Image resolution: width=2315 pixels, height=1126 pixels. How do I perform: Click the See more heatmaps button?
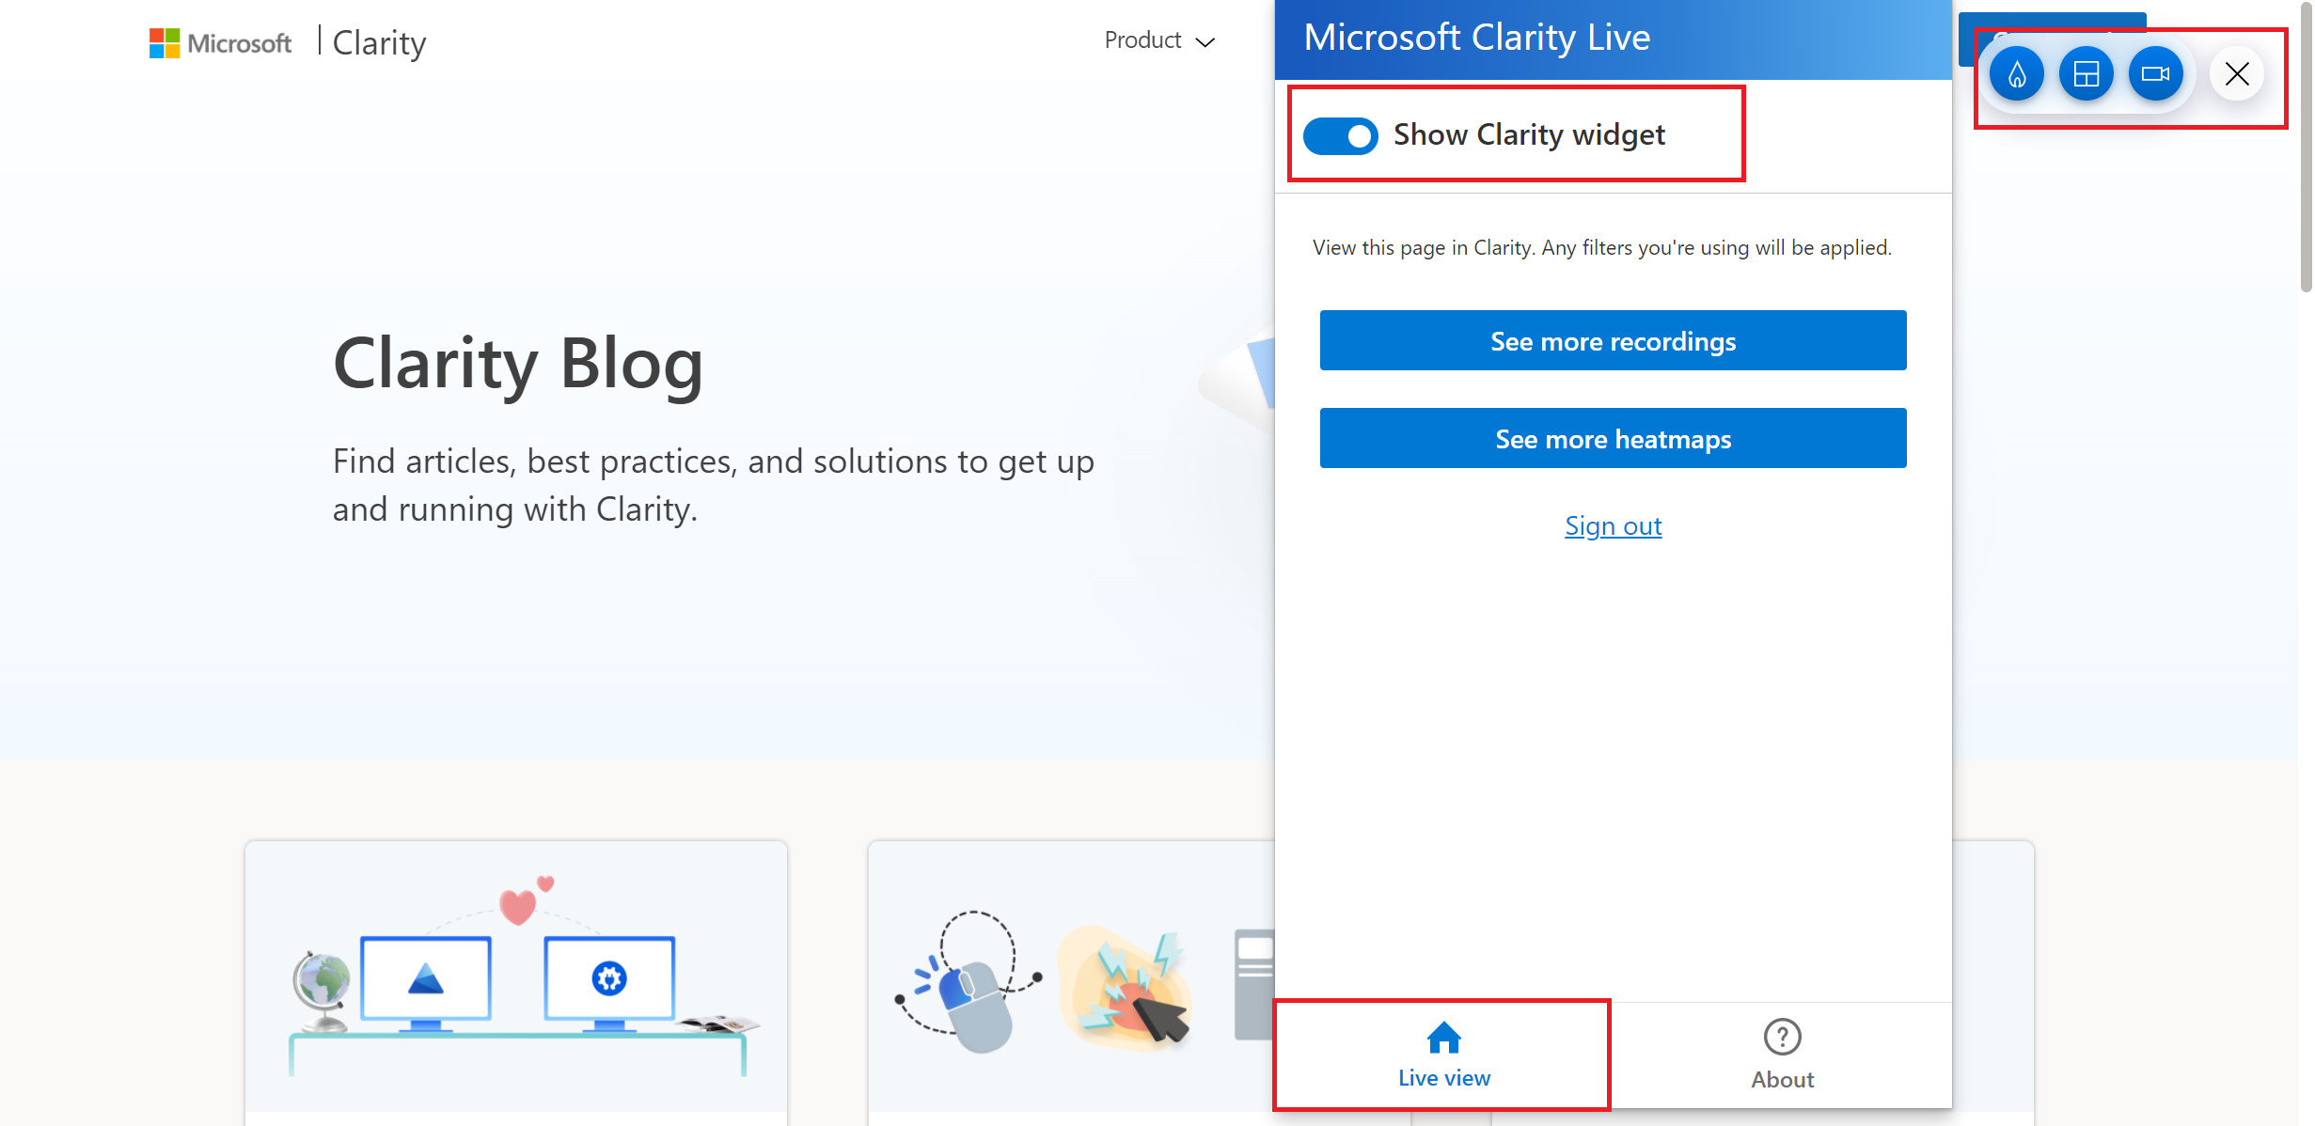pyautogui.click(x=1613, y=438)
